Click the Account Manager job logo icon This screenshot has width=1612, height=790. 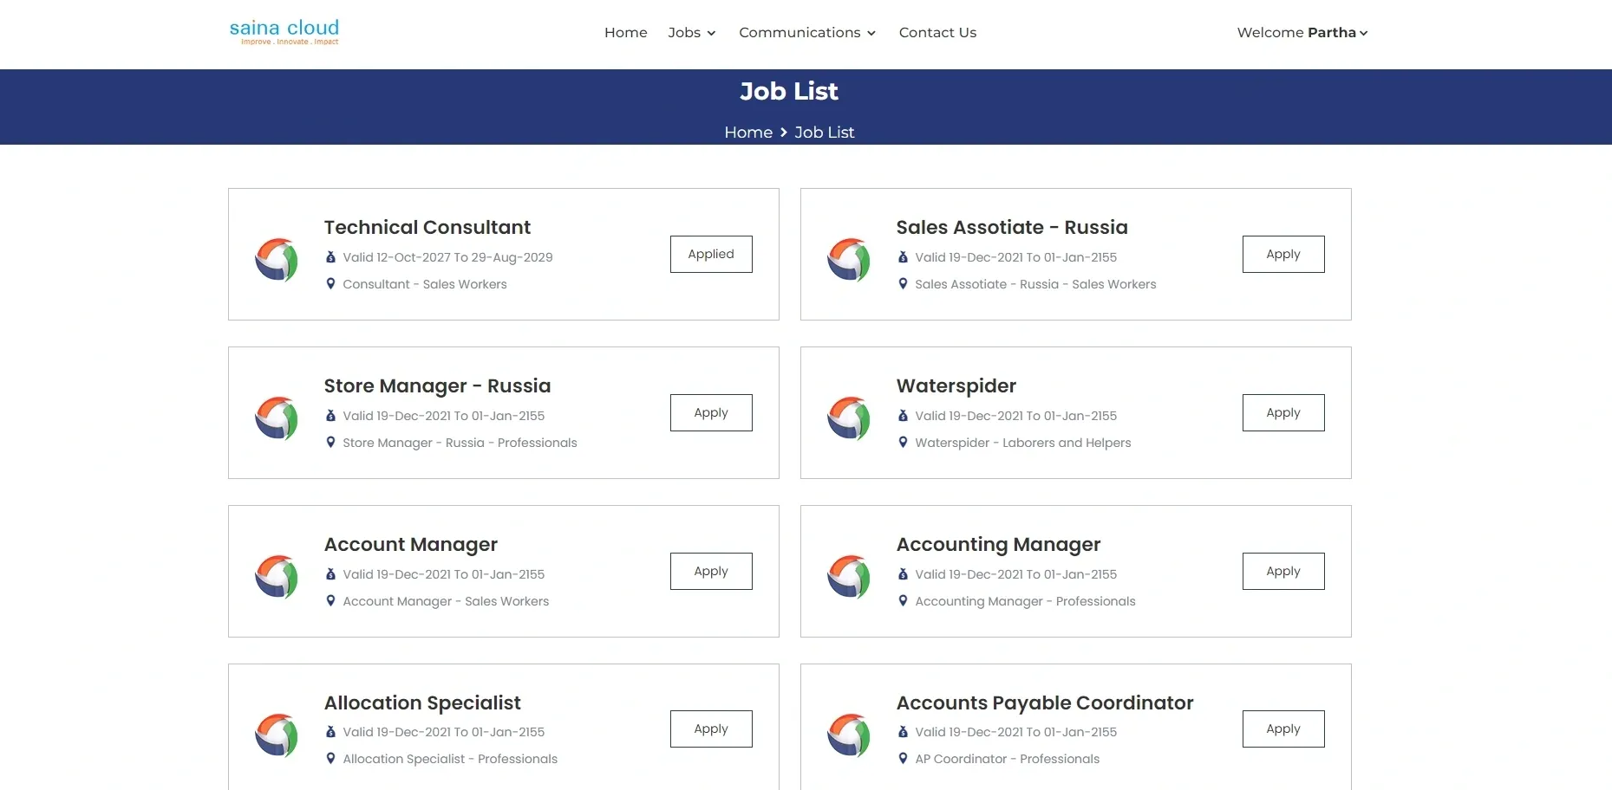pos(277,576)
